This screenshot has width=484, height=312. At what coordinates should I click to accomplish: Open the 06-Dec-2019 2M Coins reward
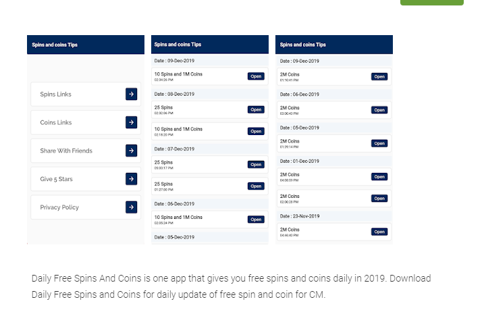point(379,109)
